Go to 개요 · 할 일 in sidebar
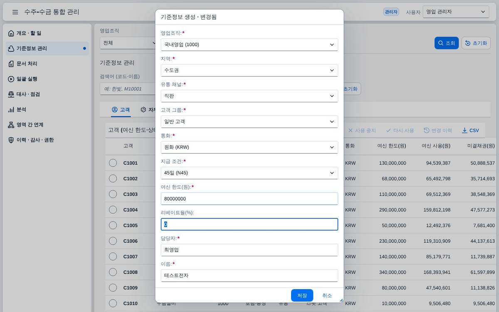Viewport: 499px width, 312px height. coord(47,33)
